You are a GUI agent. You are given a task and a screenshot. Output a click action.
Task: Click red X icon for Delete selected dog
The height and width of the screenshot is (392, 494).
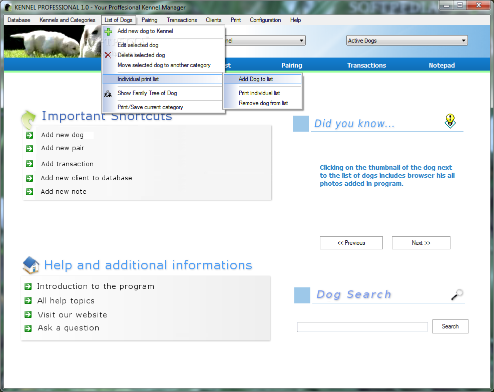tap(108, 55)
